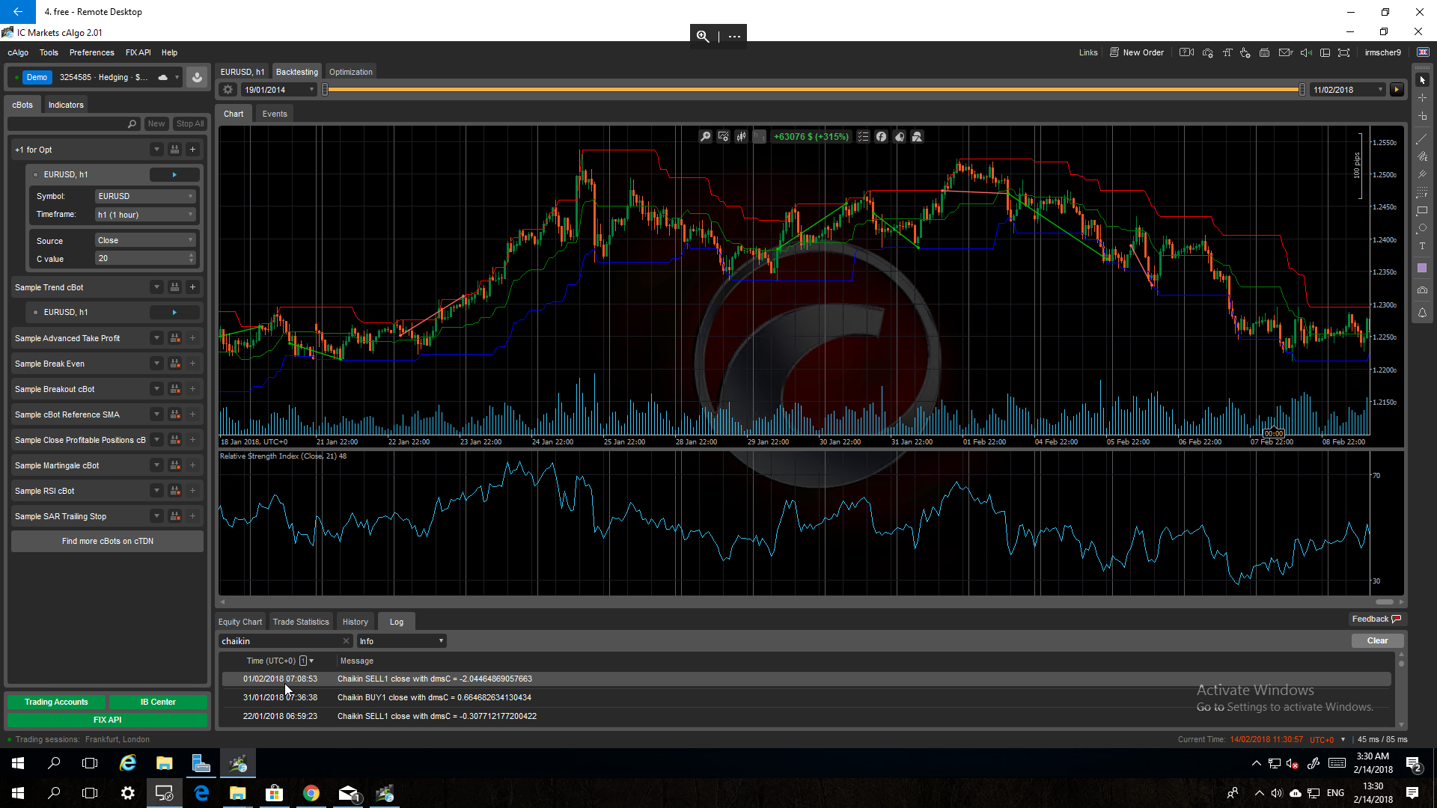Switch to the Backtesting tab
This screenshot has height=808, width=1437.
coord(296,72)
